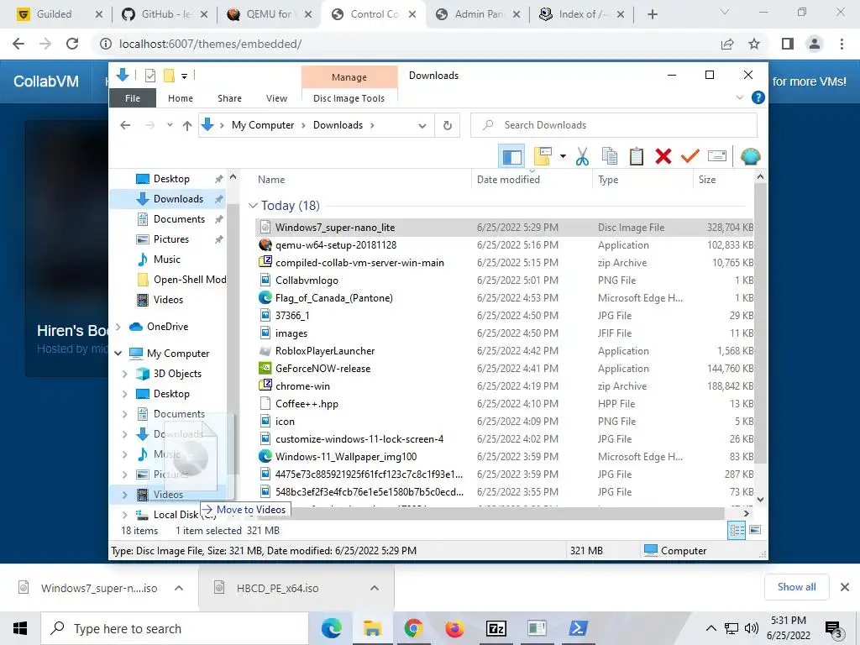Select Desktop in Quick access

(x=171, y=179)
